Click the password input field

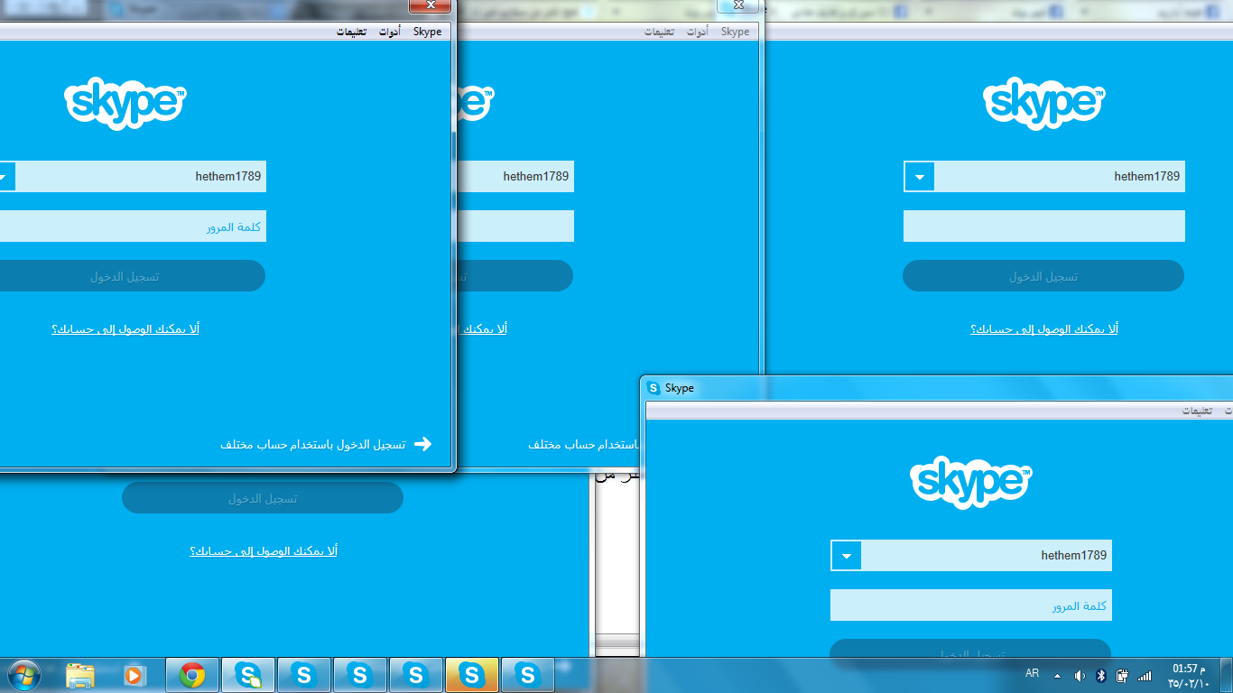click(133, 226)
